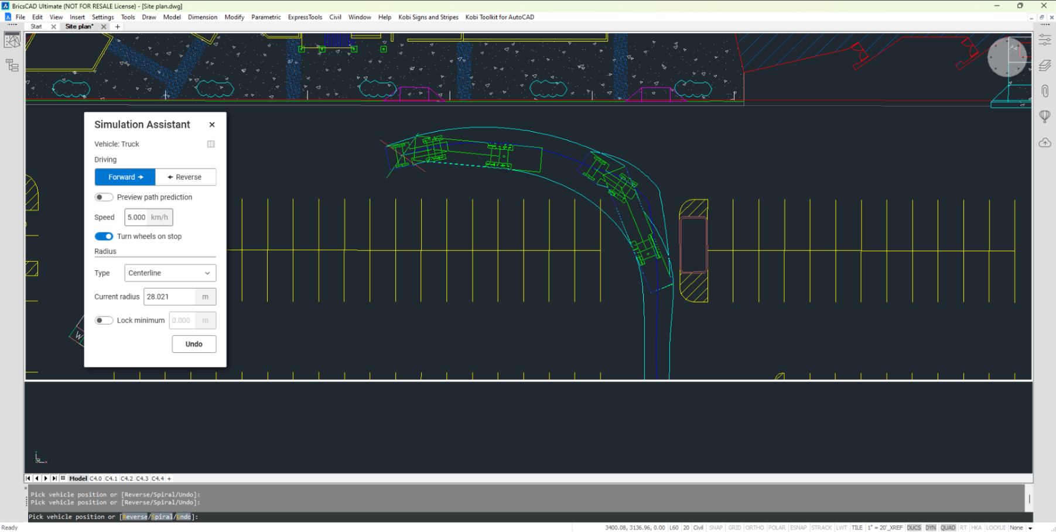Image resolution: width=1056 pixels, height=532 pixels.
Task: Open the cloud upload panel icon
Action: tap(1045, 142)
